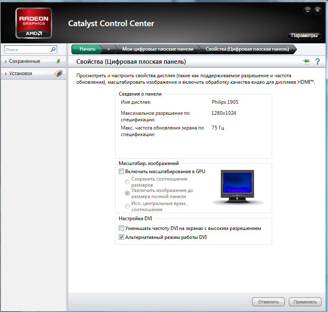Screen dimensions: 328x312
Task: Click the monitor preview image
Action: click(x=237, y=187)
